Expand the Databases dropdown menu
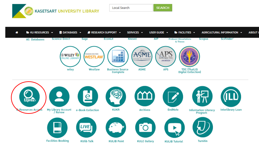Viewport: 259px width, 147px height. tap(70, 33)
